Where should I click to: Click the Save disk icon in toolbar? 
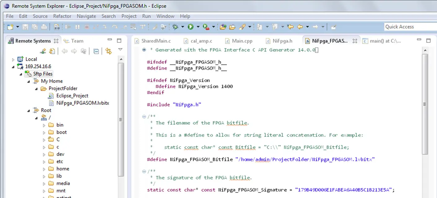(x=25, y=27)
